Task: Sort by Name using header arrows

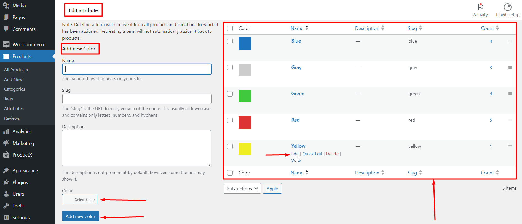Action: pos(307,28)
